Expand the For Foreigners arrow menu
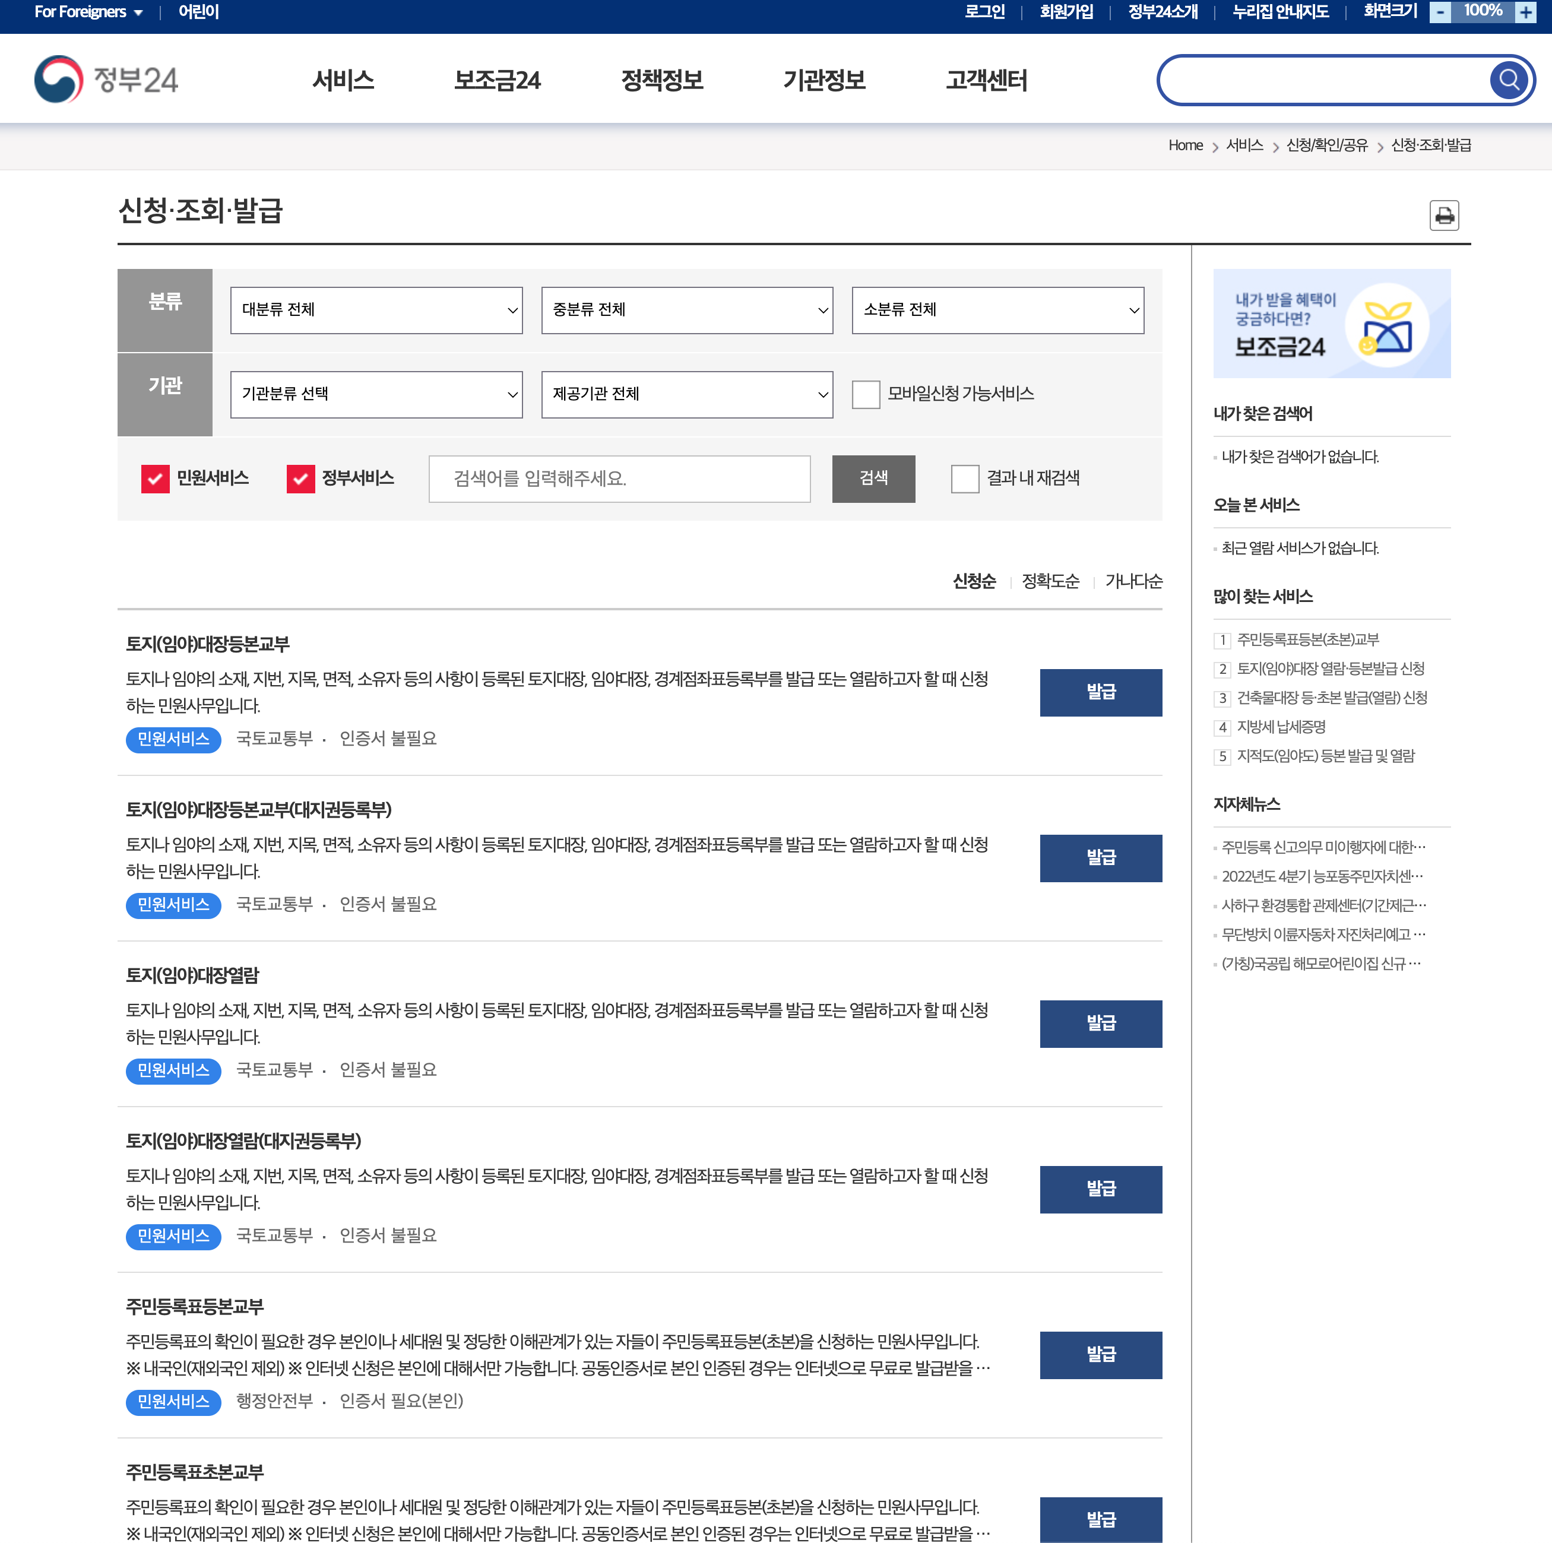The image size is (1552, 1543). (138, 13)
